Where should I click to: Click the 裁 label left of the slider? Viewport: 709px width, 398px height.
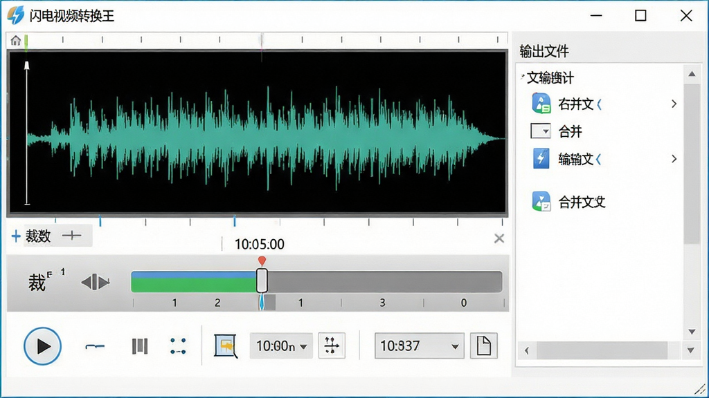pos(37,283)
